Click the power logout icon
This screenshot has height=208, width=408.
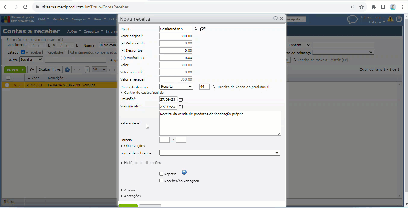399,19
